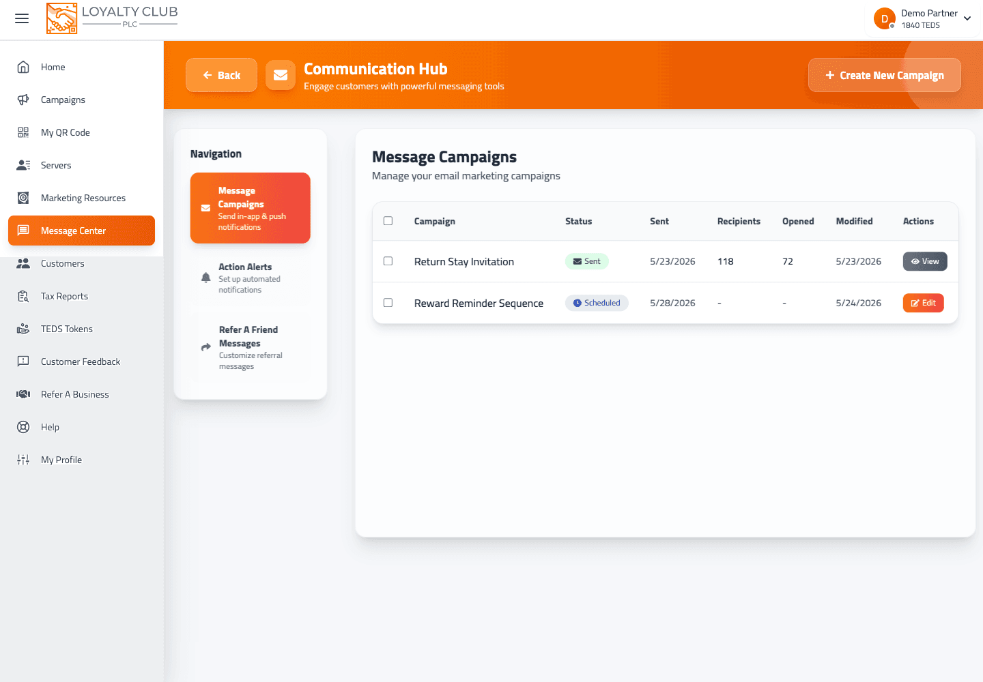The image size is (983, 682).
Task: Click Create New Campaign button
Action: (885, 75)
